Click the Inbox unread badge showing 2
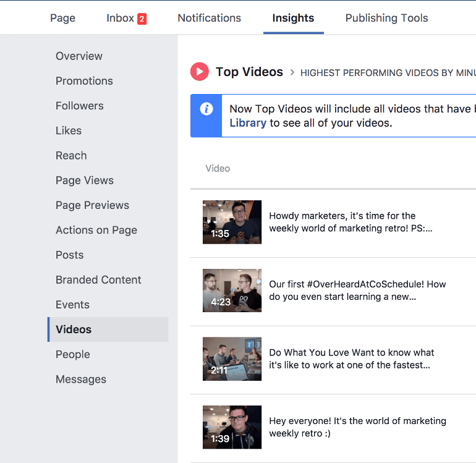Viewport: 476px width, 463px height. 142,19
